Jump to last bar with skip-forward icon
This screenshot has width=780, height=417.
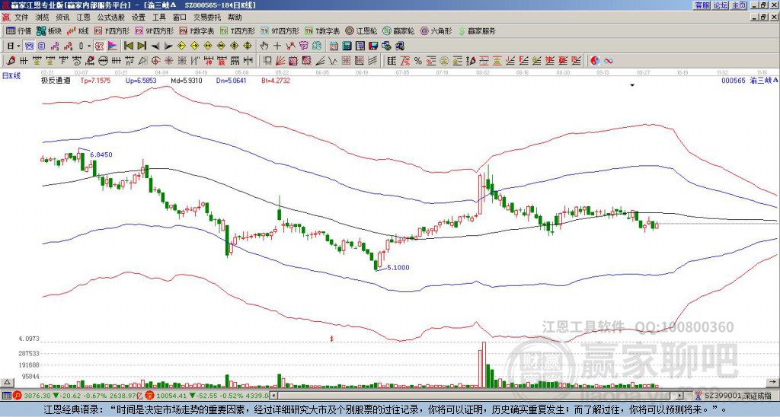click(142, 46)
